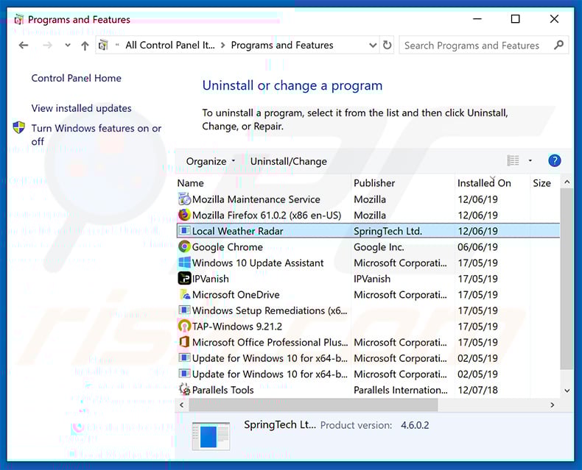Click Local Weather Radar program icon
The width and height of the screenshot is (582, 470).
184,231
